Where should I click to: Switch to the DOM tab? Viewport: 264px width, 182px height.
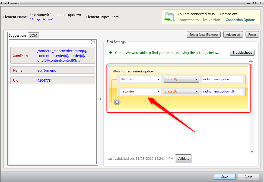pos(33,35)
